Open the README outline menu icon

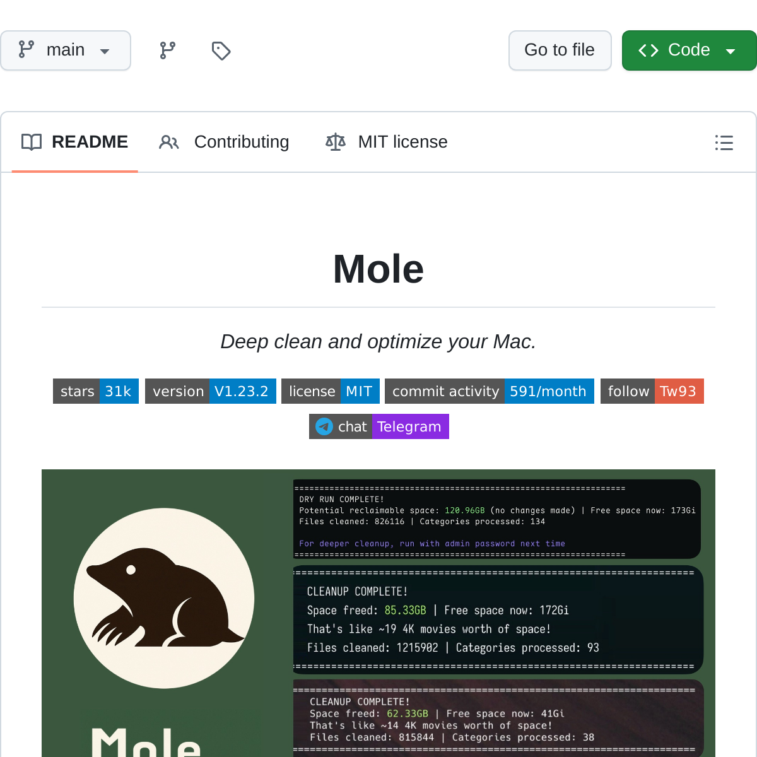(724, 143)
